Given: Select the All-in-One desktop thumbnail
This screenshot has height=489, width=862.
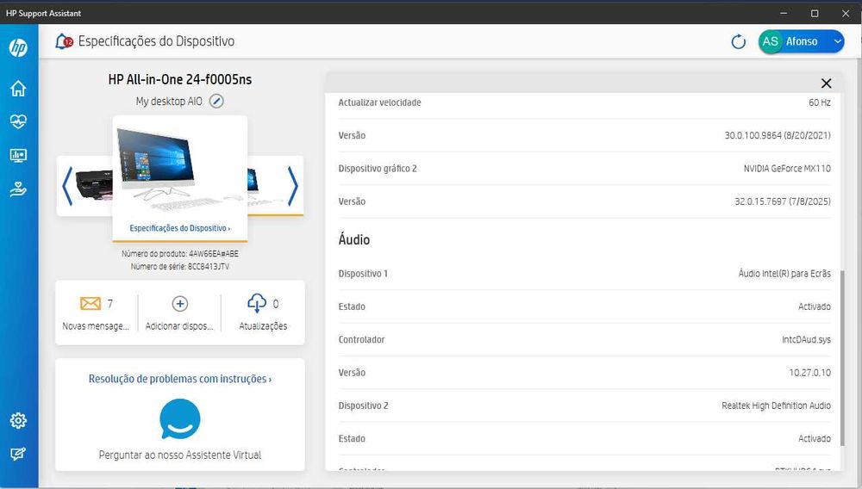Looking at the screenshot, I should coord(180,170).
